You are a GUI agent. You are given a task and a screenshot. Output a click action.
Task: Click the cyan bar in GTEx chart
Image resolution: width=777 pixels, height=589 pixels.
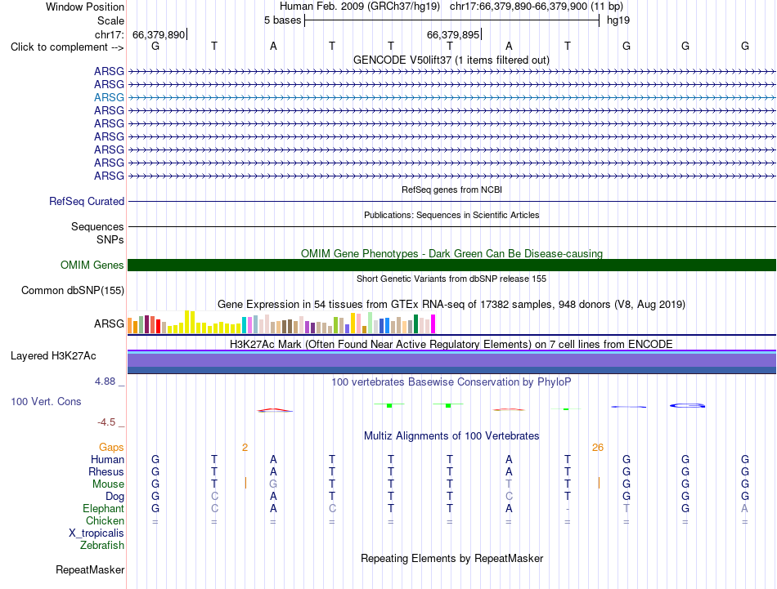(x=244, y=324)
